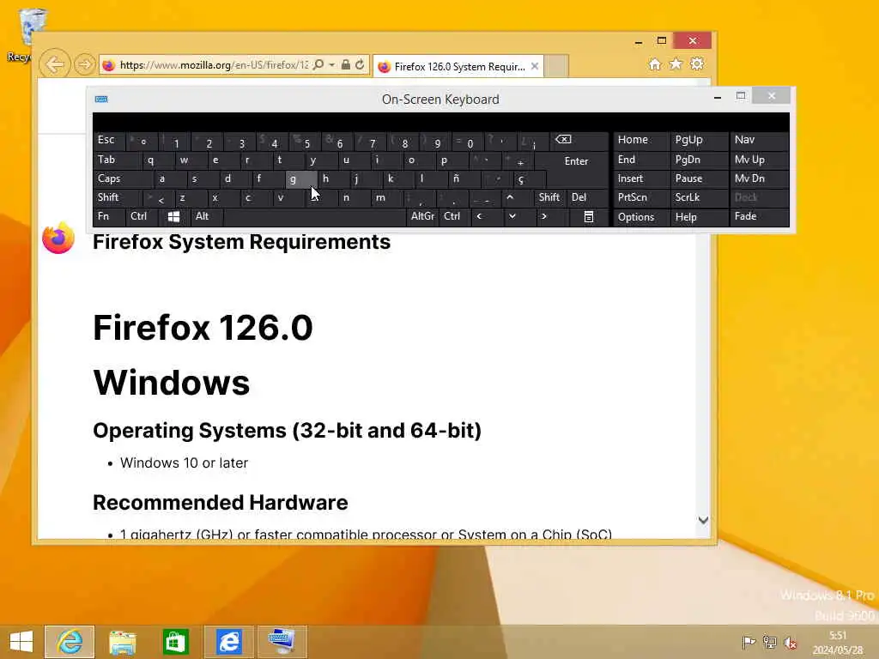
Task: Click the muted volume tray icon
Action: click(x=791, y=643)
